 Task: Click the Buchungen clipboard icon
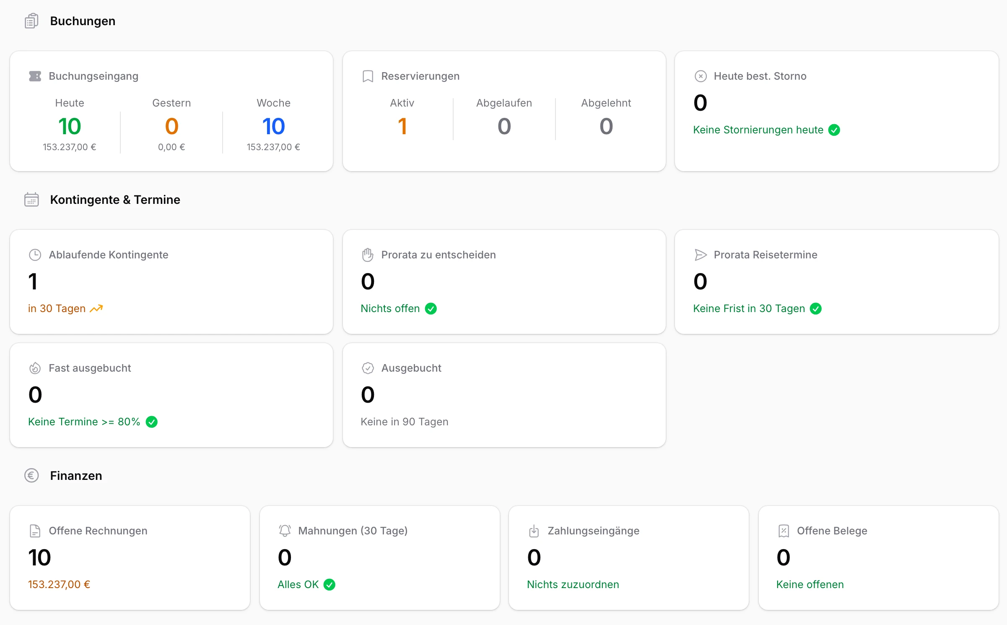[31, 21]
